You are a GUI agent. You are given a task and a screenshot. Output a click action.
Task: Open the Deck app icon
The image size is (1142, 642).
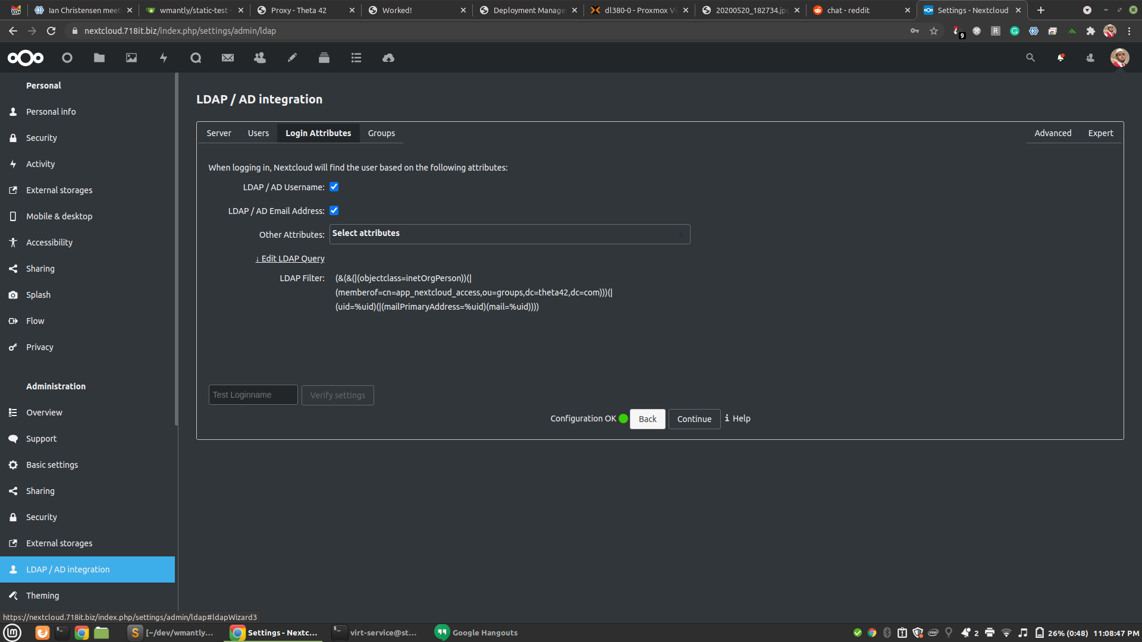[324, 58]
